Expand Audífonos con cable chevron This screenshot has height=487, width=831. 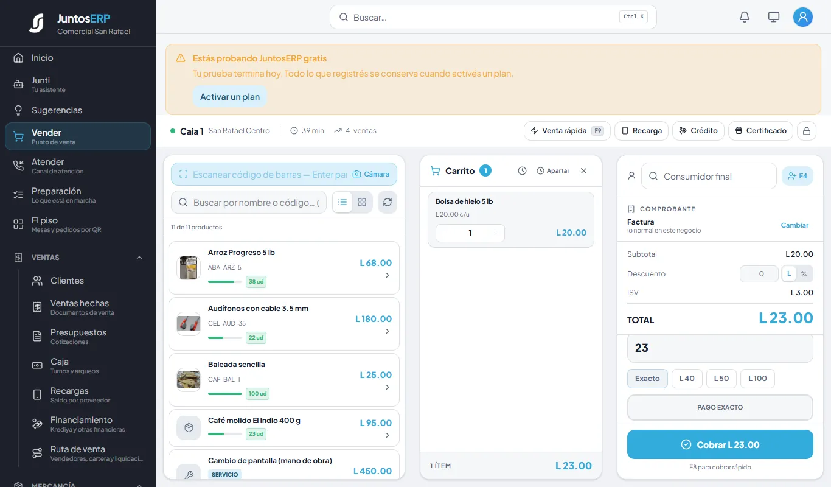(388, 332)
